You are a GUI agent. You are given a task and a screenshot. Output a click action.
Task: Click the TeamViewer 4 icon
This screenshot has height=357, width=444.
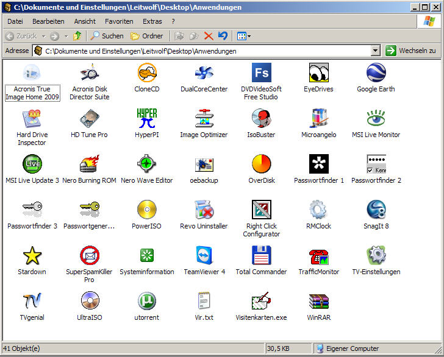pos(204,256)
